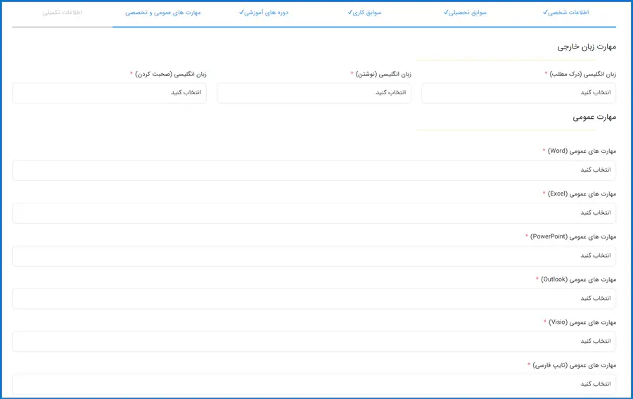The image size is (633, 399).
Task: Choose from the PowerPoint skill dropdown
Action: pyautogui.click(x=314, y=256)
